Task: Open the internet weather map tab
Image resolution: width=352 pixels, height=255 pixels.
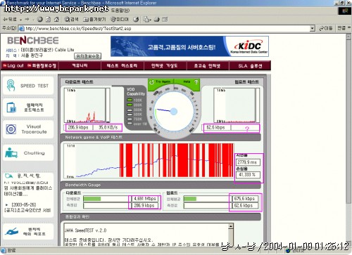Action: pos(165,65)
